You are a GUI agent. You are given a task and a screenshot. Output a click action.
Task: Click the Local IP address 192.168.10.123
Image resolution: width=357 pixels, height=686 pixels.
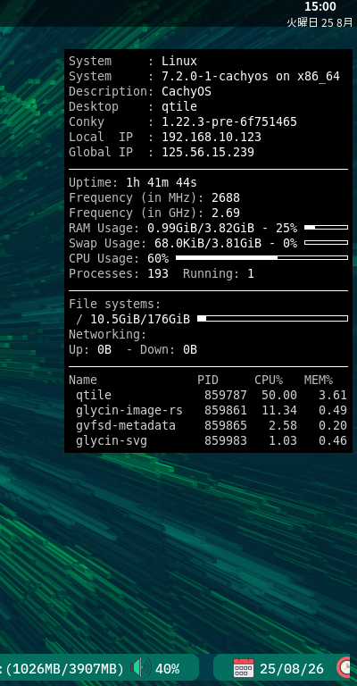(212, 137)
